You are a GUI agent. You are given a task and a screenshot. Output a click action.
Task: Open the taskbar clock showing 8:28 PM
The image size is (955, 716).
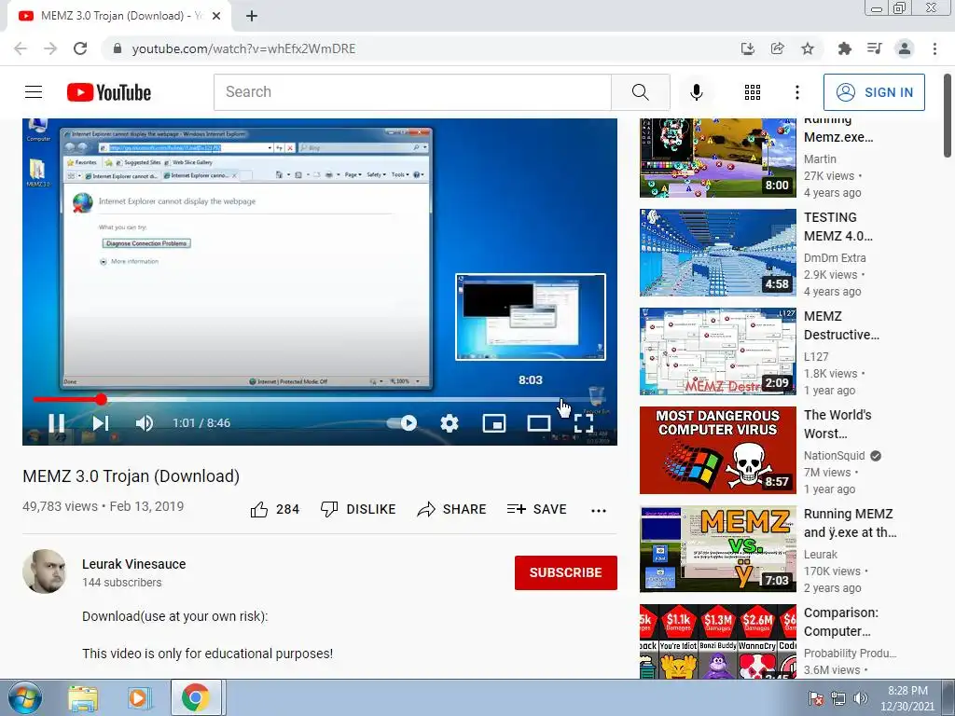pyautogui.click(x=907, y=698)
